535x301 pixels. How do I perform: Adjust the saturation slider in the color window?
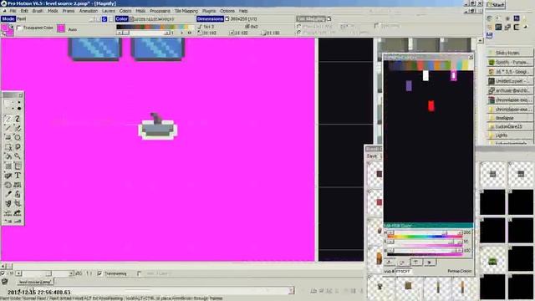point(424,242)
